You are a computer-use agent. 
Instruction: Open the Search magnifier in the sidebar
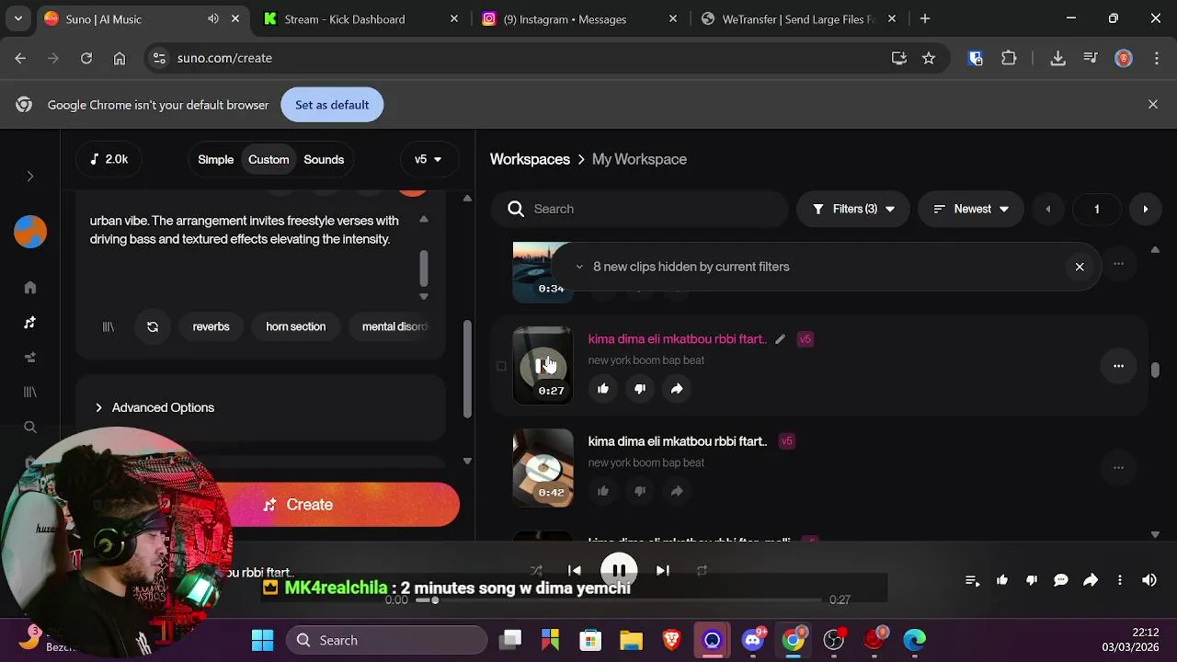click(30, 428)
